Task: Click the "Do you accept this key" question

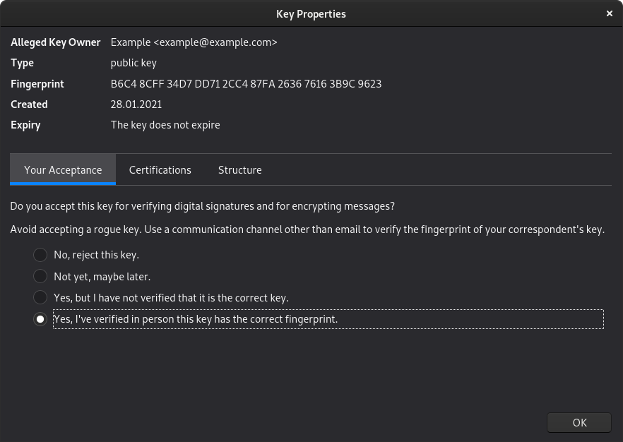Action: tap(203, 206)
